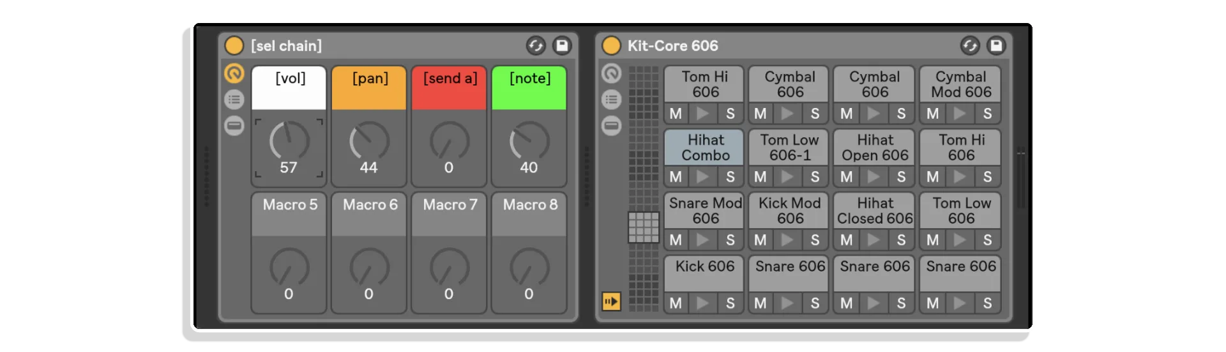Toggle the Kit-Core 606 device activator
The image size is (1226, 352).
coord(612,46)
